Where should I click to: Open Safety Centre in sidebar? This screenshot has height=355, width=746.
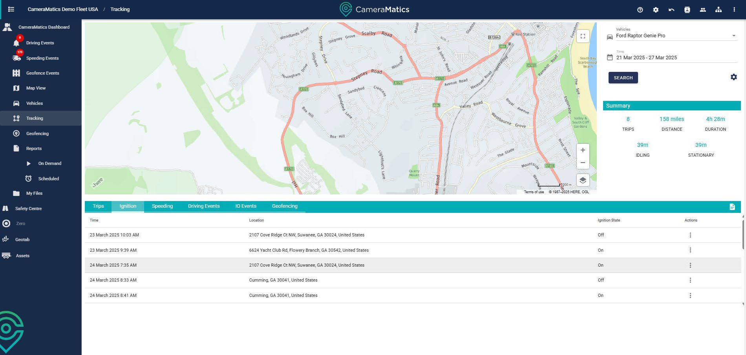click(x=28, y=209)
